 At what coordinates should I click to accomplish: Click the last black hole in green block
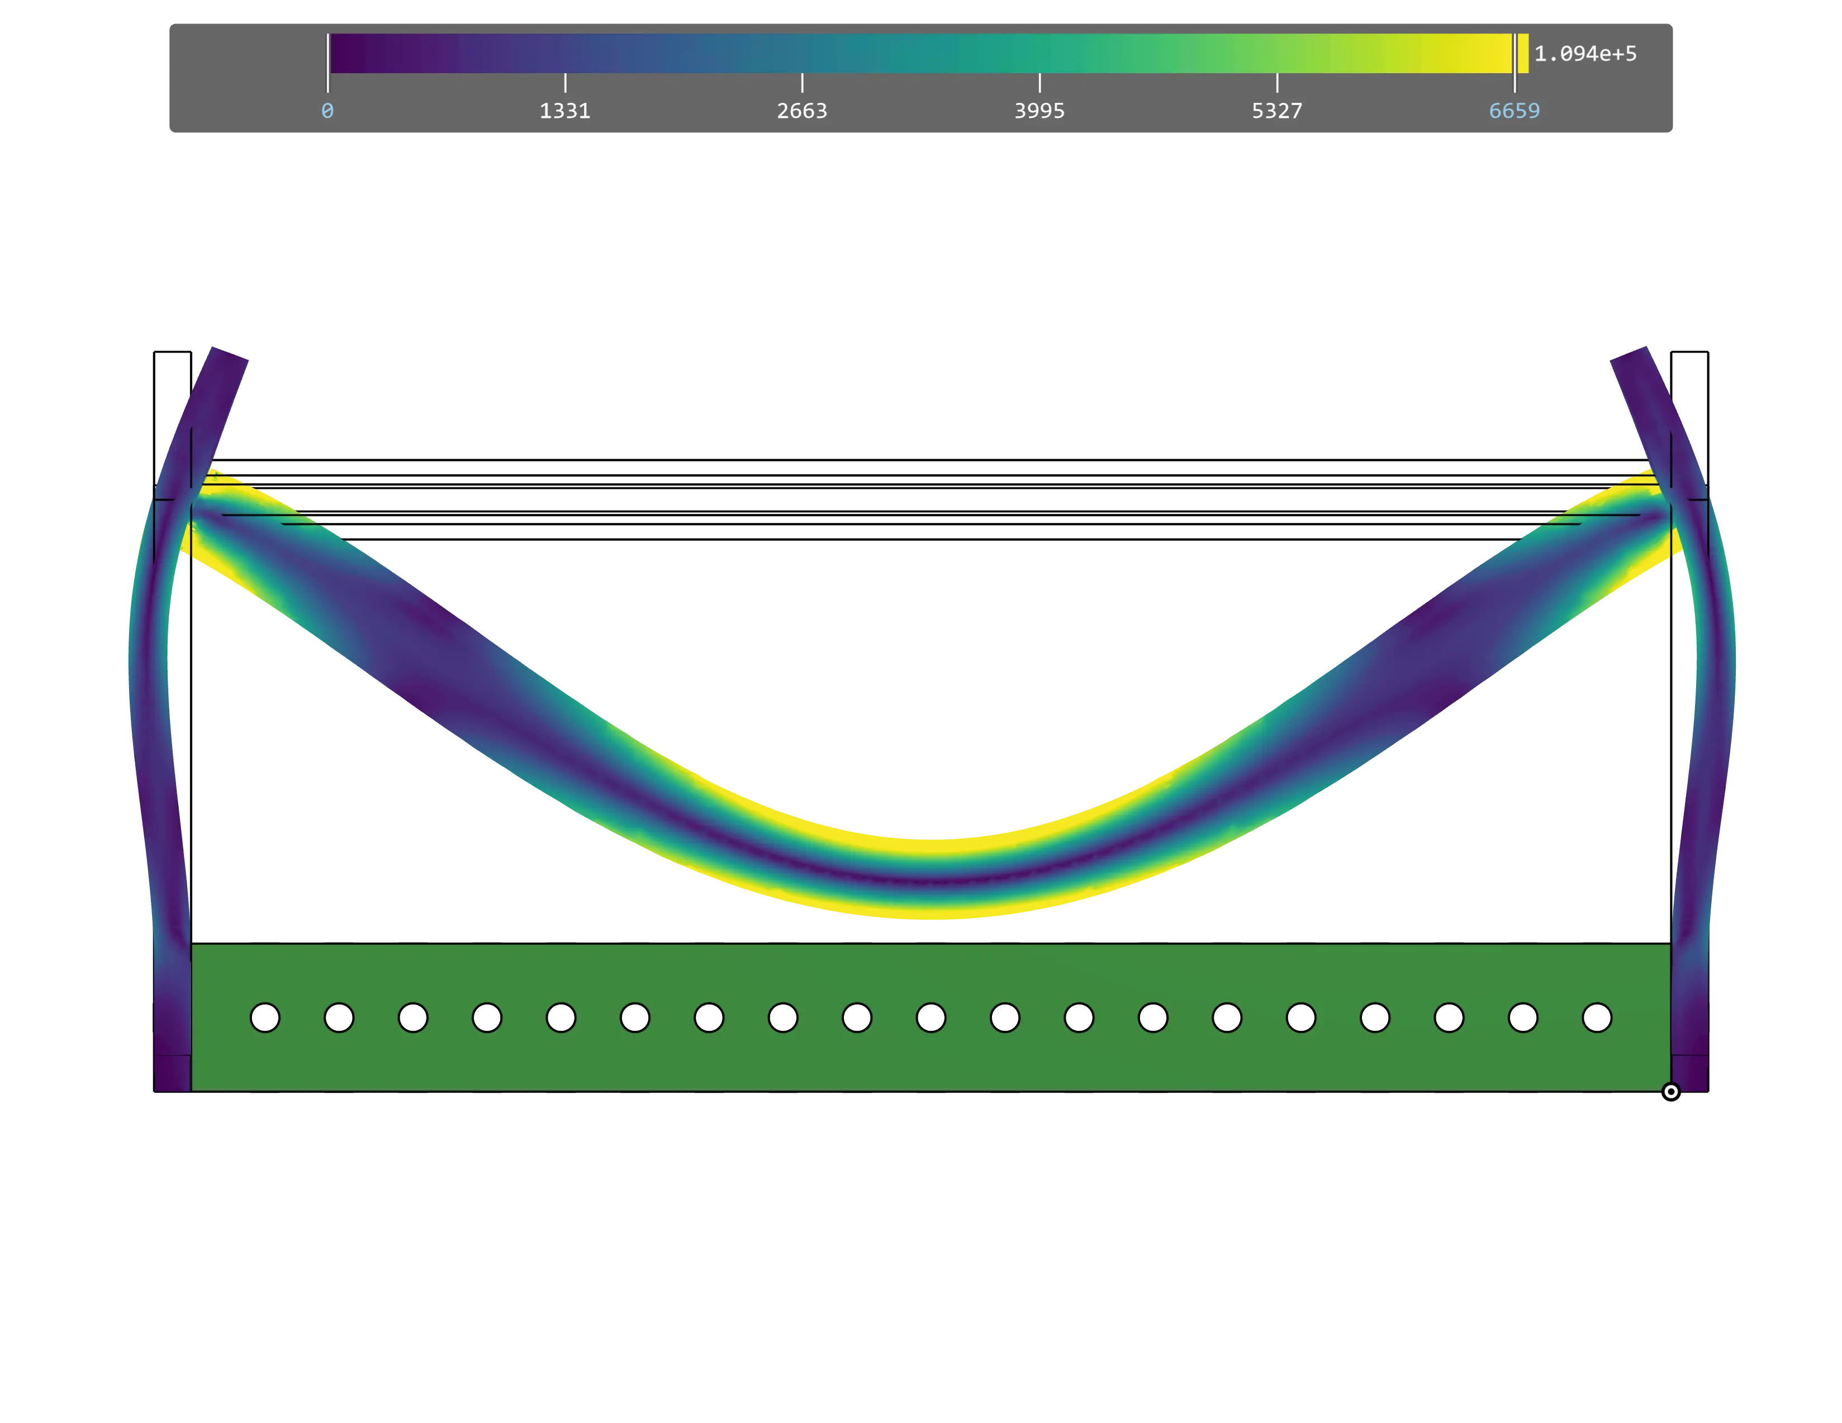[1597, 1017]
